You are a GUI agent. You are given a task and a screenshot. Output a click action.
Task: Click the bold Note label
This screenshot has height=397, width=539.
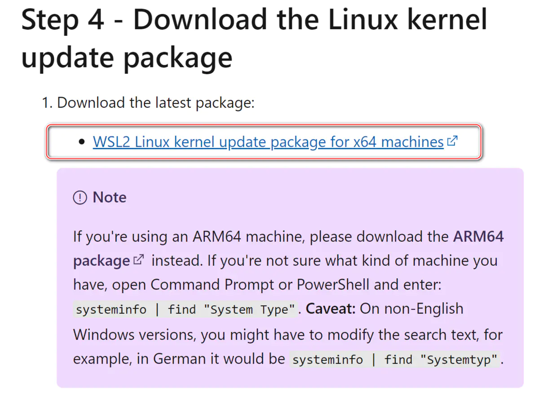coord(110,197)
